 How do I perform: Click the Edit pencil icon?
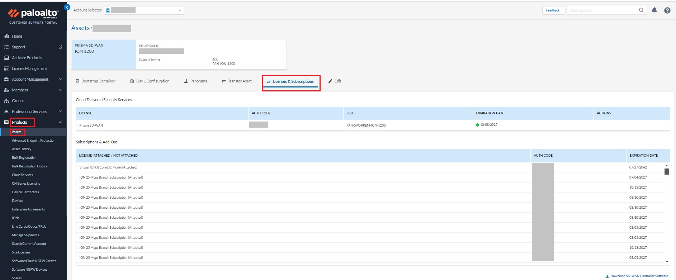(x=330, y=81)
